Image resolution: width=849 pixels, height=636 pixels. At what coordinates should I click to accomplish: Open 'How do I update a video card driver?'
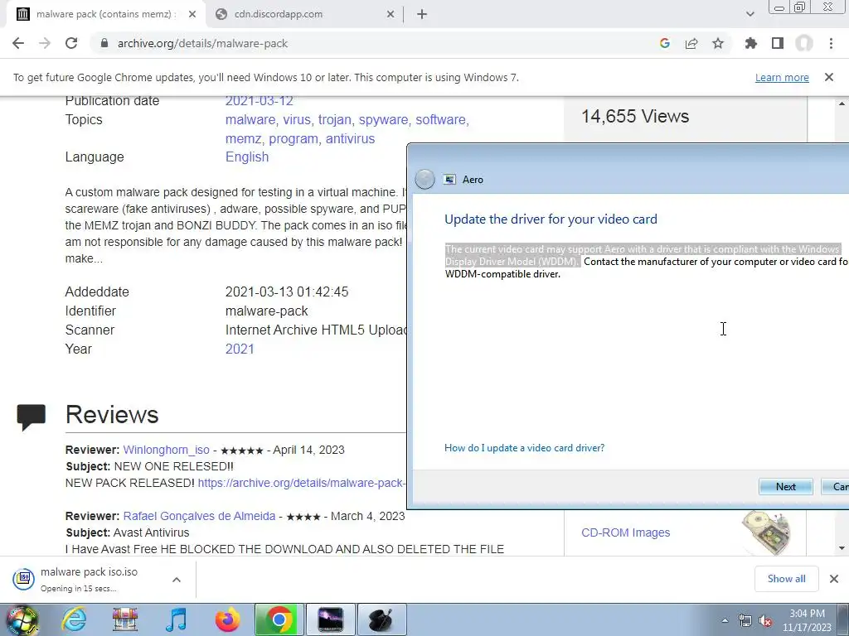click(x=524, y=448)
